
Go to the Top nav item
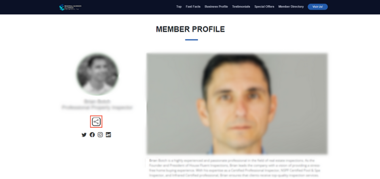click(x=179, y=6)
